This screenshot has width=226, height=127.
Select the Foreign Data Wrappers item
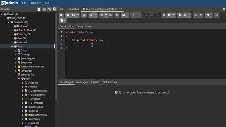pos(32,67)
